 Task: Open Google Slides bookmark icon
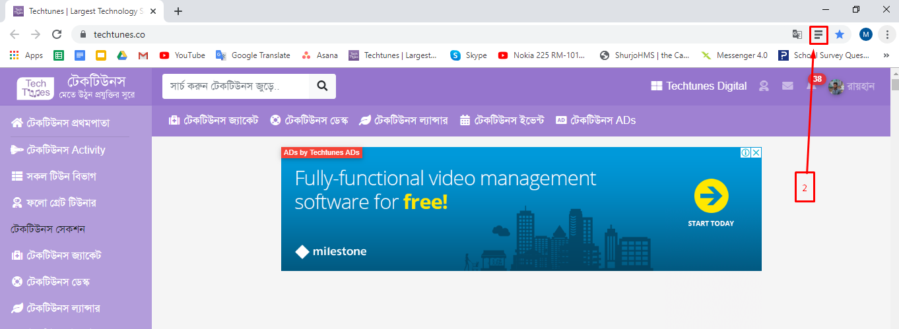pyautogui.click(x=101, y=55)
